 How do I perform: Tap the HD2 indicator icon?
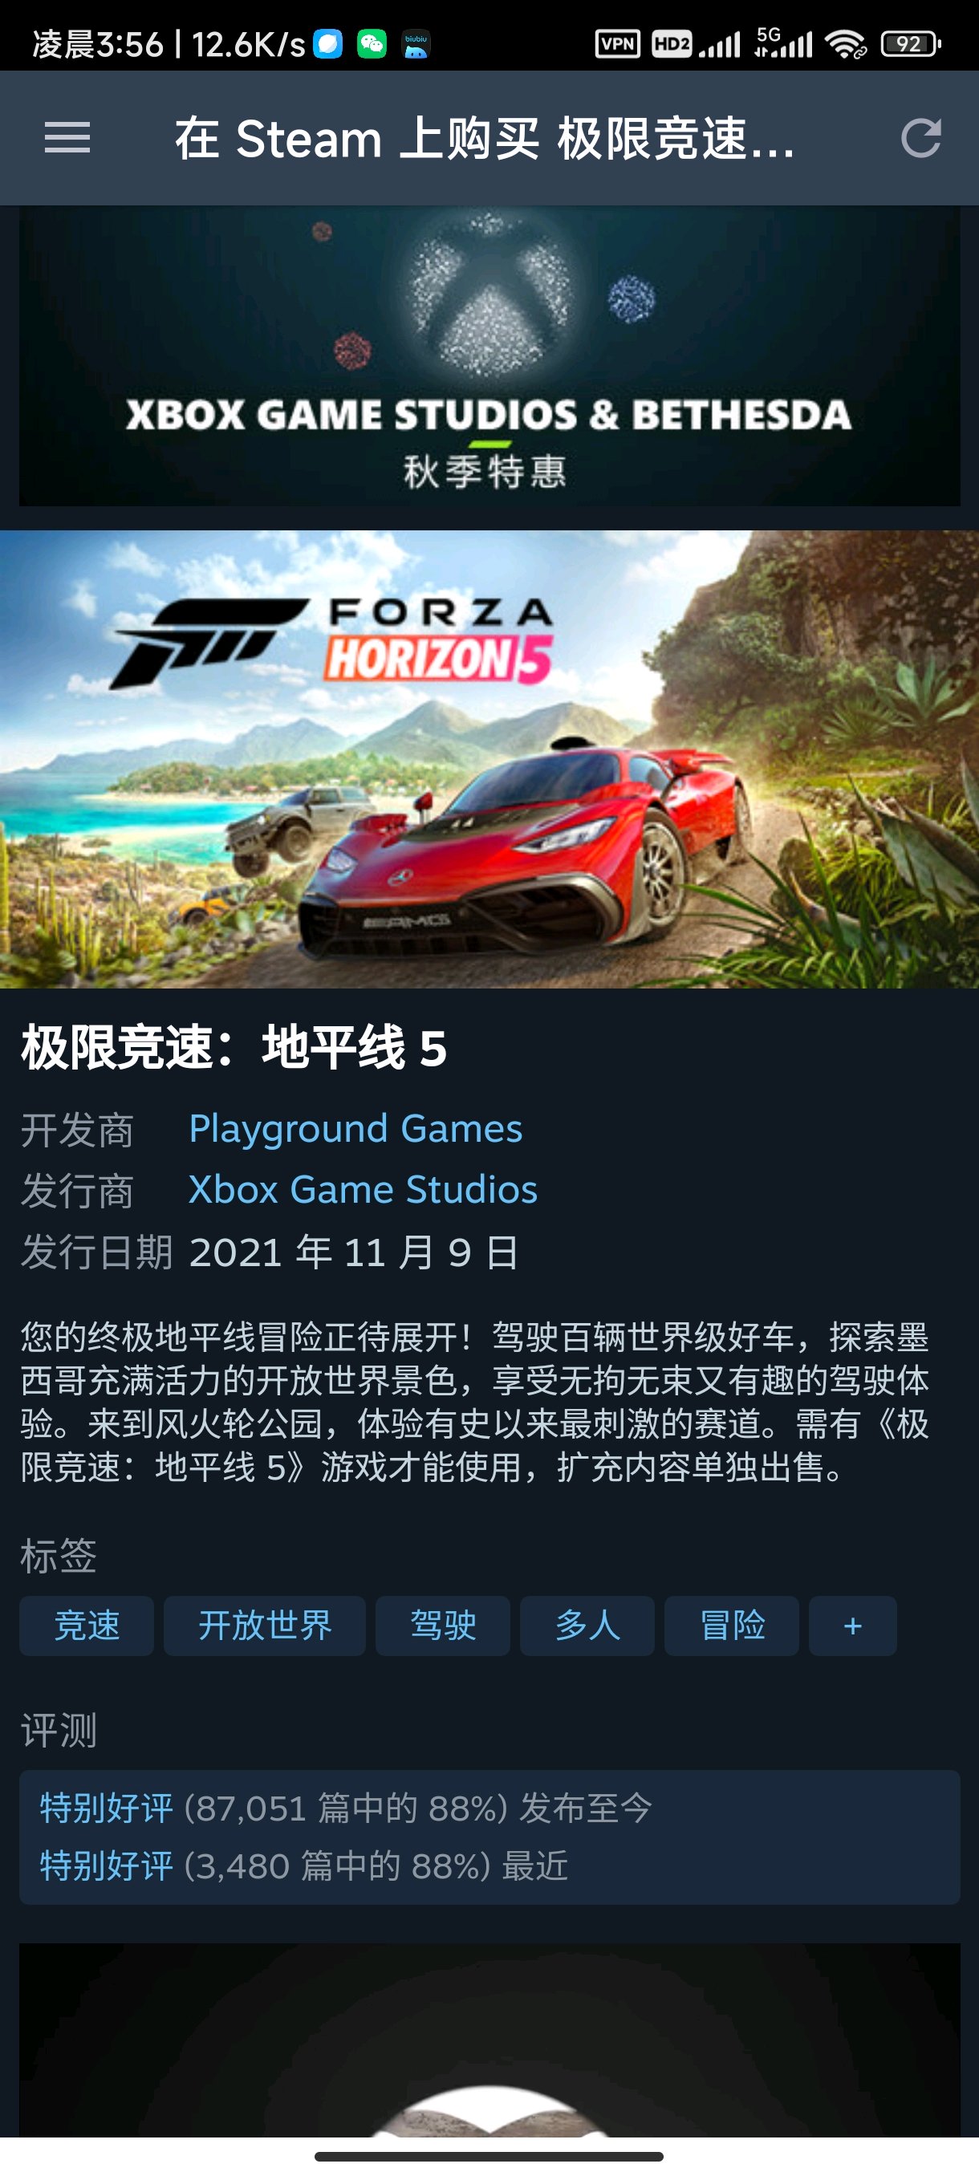tap(672, 44)
